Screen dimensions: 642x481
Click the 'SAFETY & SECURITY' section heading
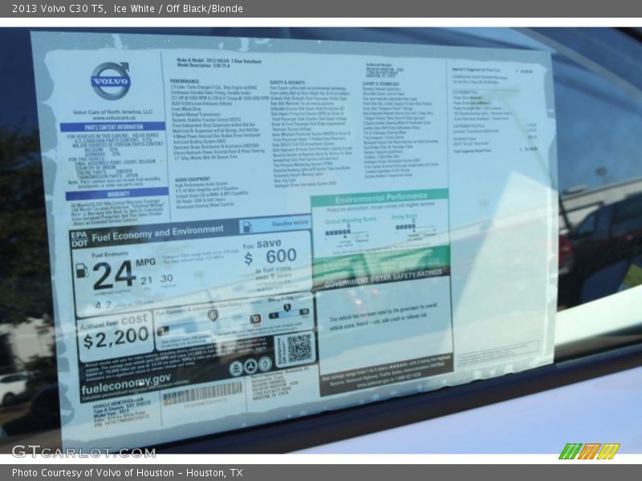tap(287, 83)
